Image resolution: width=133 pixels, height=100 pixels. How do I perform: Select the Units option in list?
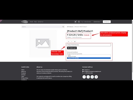[x=89, y=55]
